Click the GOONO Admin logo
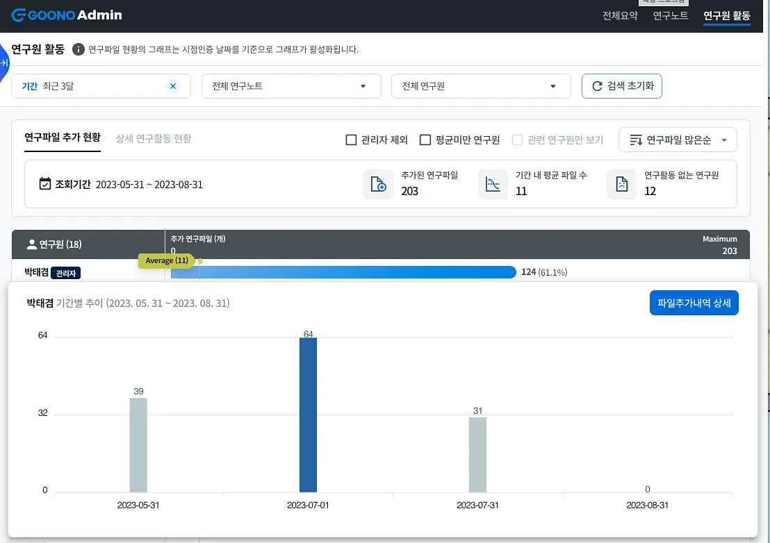The image size is (770, 543). 67,15
